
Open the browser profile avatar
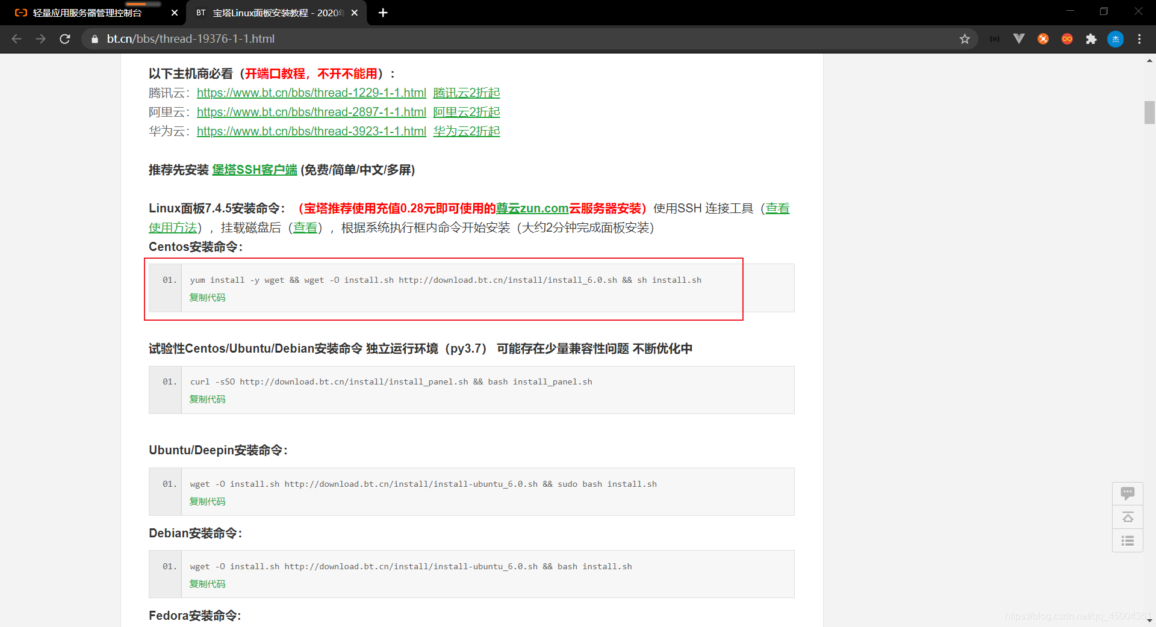point(1115,39)
